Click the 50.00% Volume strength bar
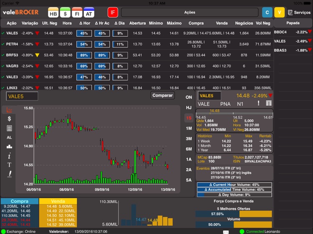Viewport: 313px width, 234px height. [234, 225]
